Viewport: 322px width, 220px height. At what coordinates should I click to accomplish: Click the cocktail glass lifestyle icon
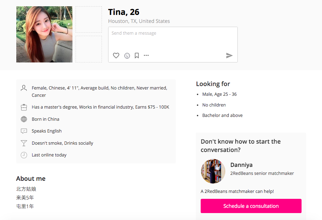tap(24, 143)
